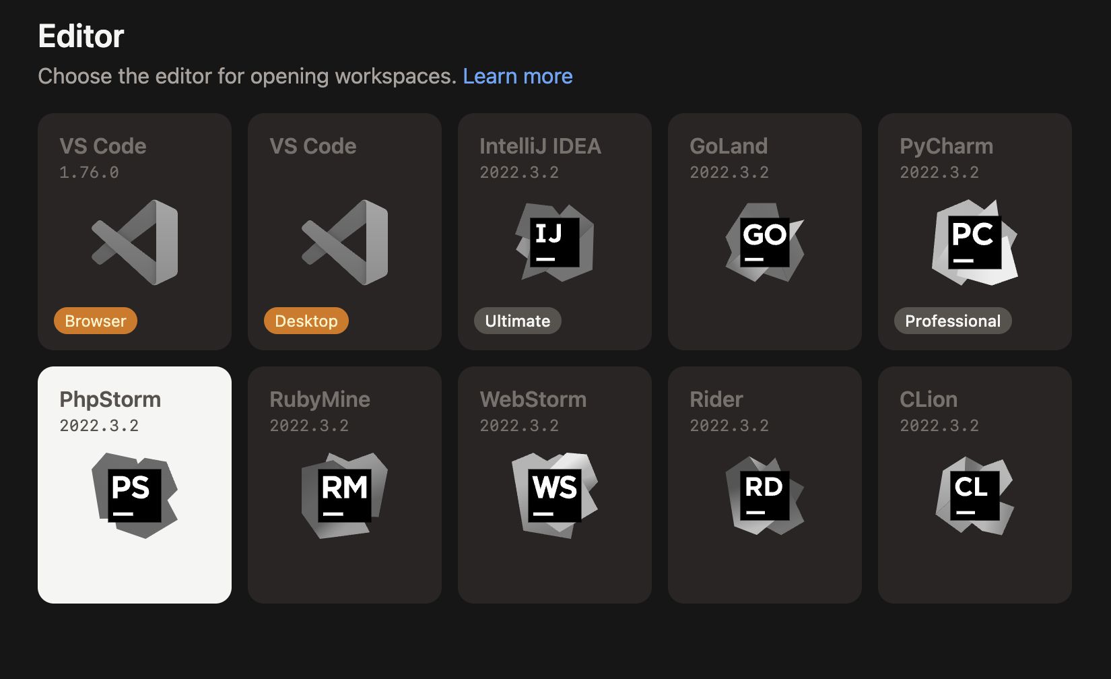Click the Editor section heading

click(x=81, y=36)
